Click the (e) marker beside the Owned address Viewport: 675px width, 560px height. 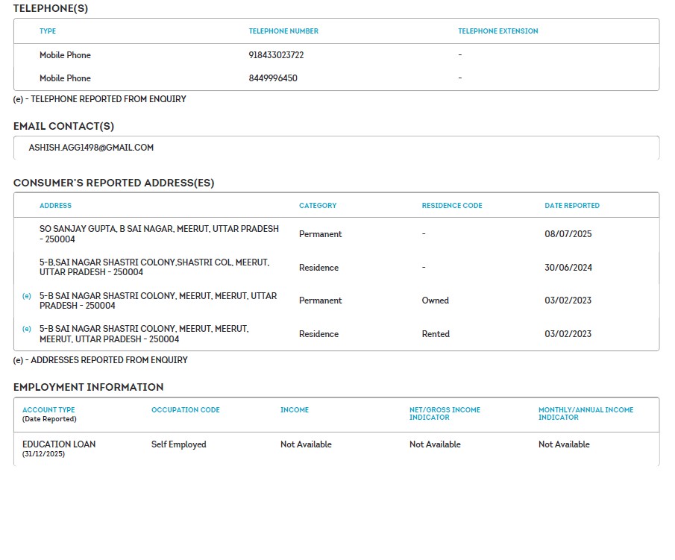click(27, 296)
